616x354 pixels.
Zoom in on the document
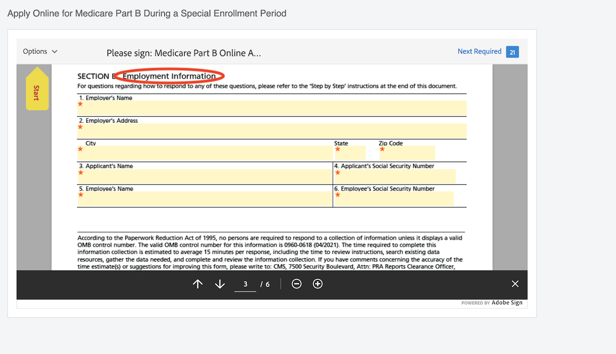point(317,283)
